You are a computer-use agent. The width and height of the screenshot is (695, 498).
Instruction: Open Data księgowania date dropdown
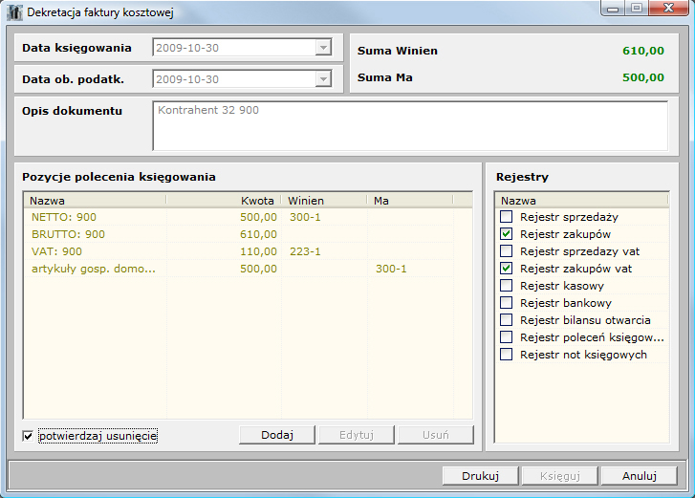click(323, 48)
